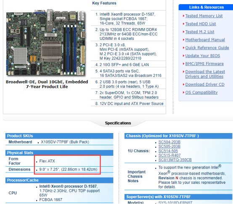This screenshot has width=233, height=204.
Task: Click the red arrow beside OS Compatibility
Action: [x=183, y=92]
